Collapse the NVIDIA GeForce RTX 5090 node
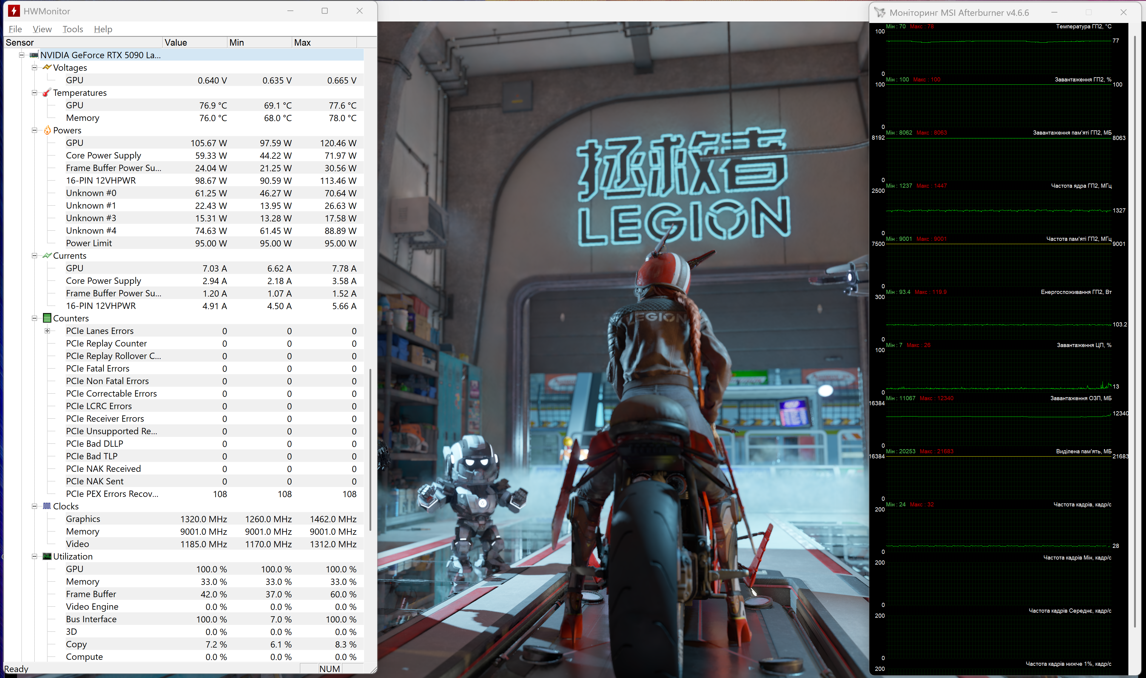This screenshot has height=678, width=1146. pyautogui.click(x=21, y=55)
